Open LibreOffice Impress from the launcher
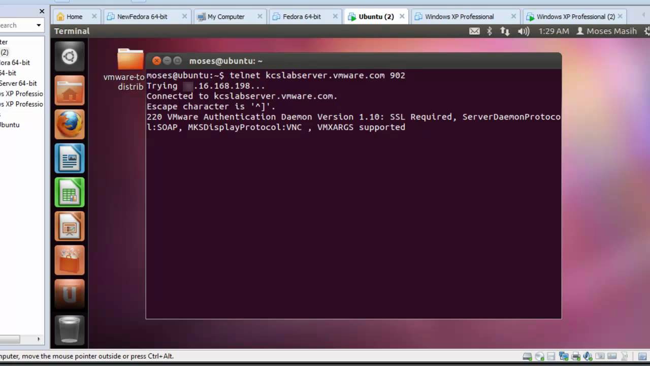 click(70, 226)
